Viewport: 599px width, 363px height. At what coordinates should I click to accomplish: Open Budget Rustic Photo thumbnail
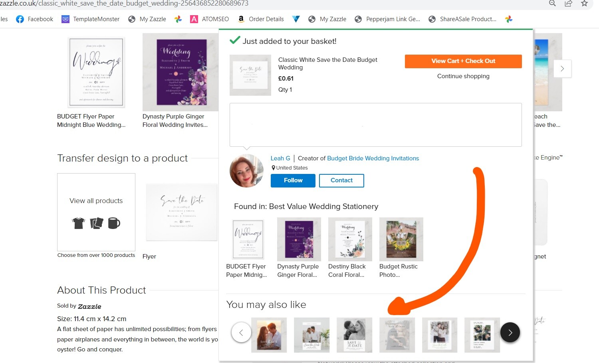point(401,239)
